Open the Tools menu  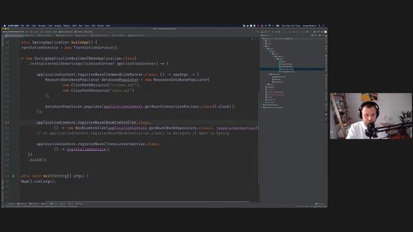[x=87, y=26]
